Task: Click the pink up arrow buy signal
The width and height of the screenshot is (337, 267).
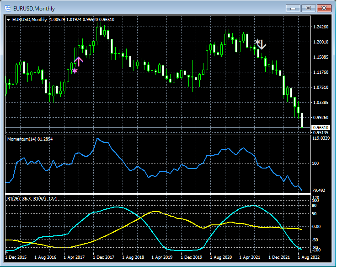Action: coord(78,61)
